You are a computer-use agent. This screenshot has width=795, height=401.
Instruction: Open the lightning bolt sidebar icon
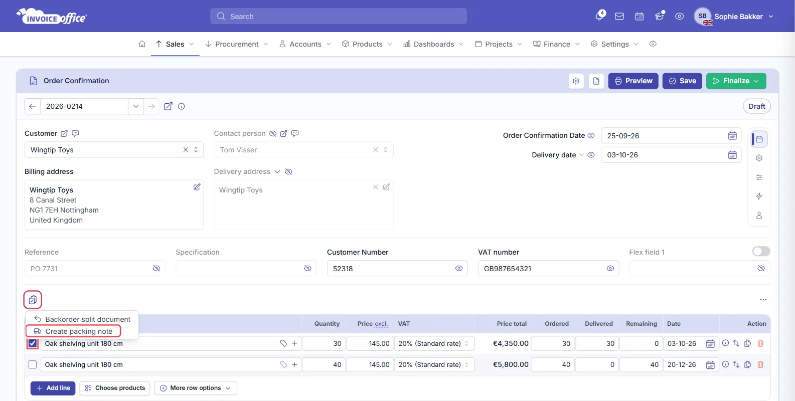759,196
